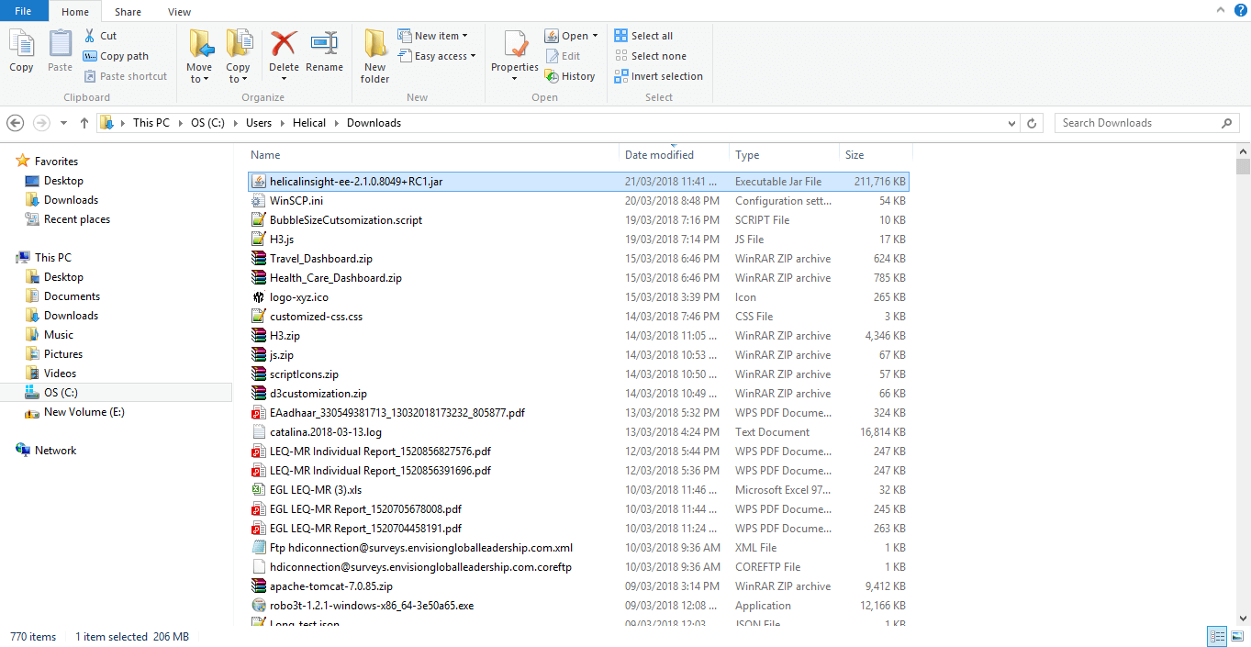
Task: Click the Copy icon in Clipboard group
Action: point(21,43)
